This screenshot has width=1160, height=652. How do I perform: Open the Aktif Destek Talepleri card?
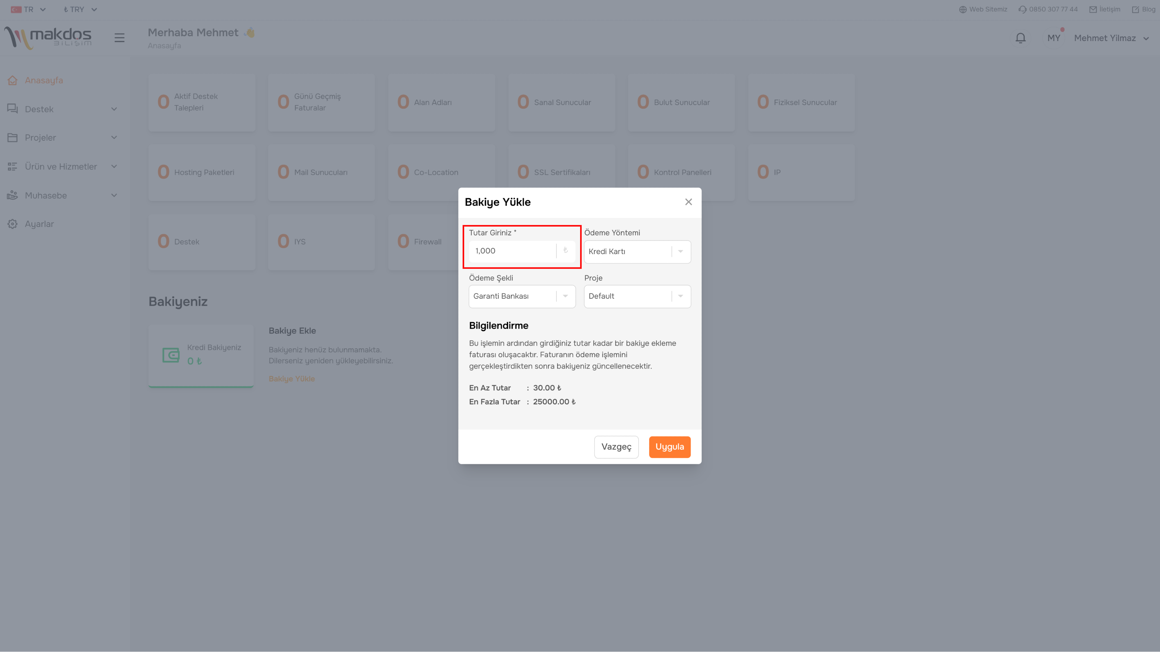pos(202,103)
